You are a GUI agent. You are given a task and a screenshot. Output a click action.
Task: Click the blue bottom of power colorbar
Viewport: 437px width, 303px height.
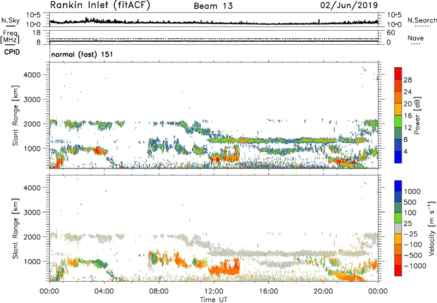[x=398, y=158]
